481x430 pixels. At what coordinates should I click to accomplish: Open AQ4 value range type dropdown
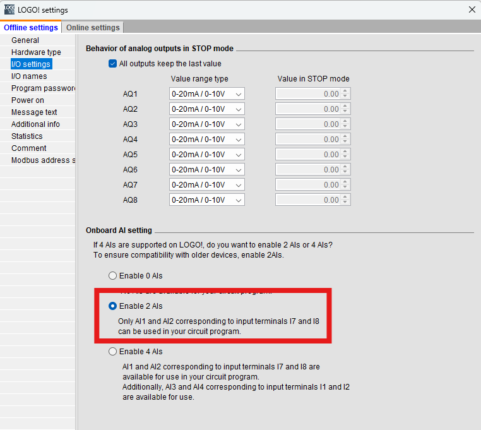tap(207, 140)
